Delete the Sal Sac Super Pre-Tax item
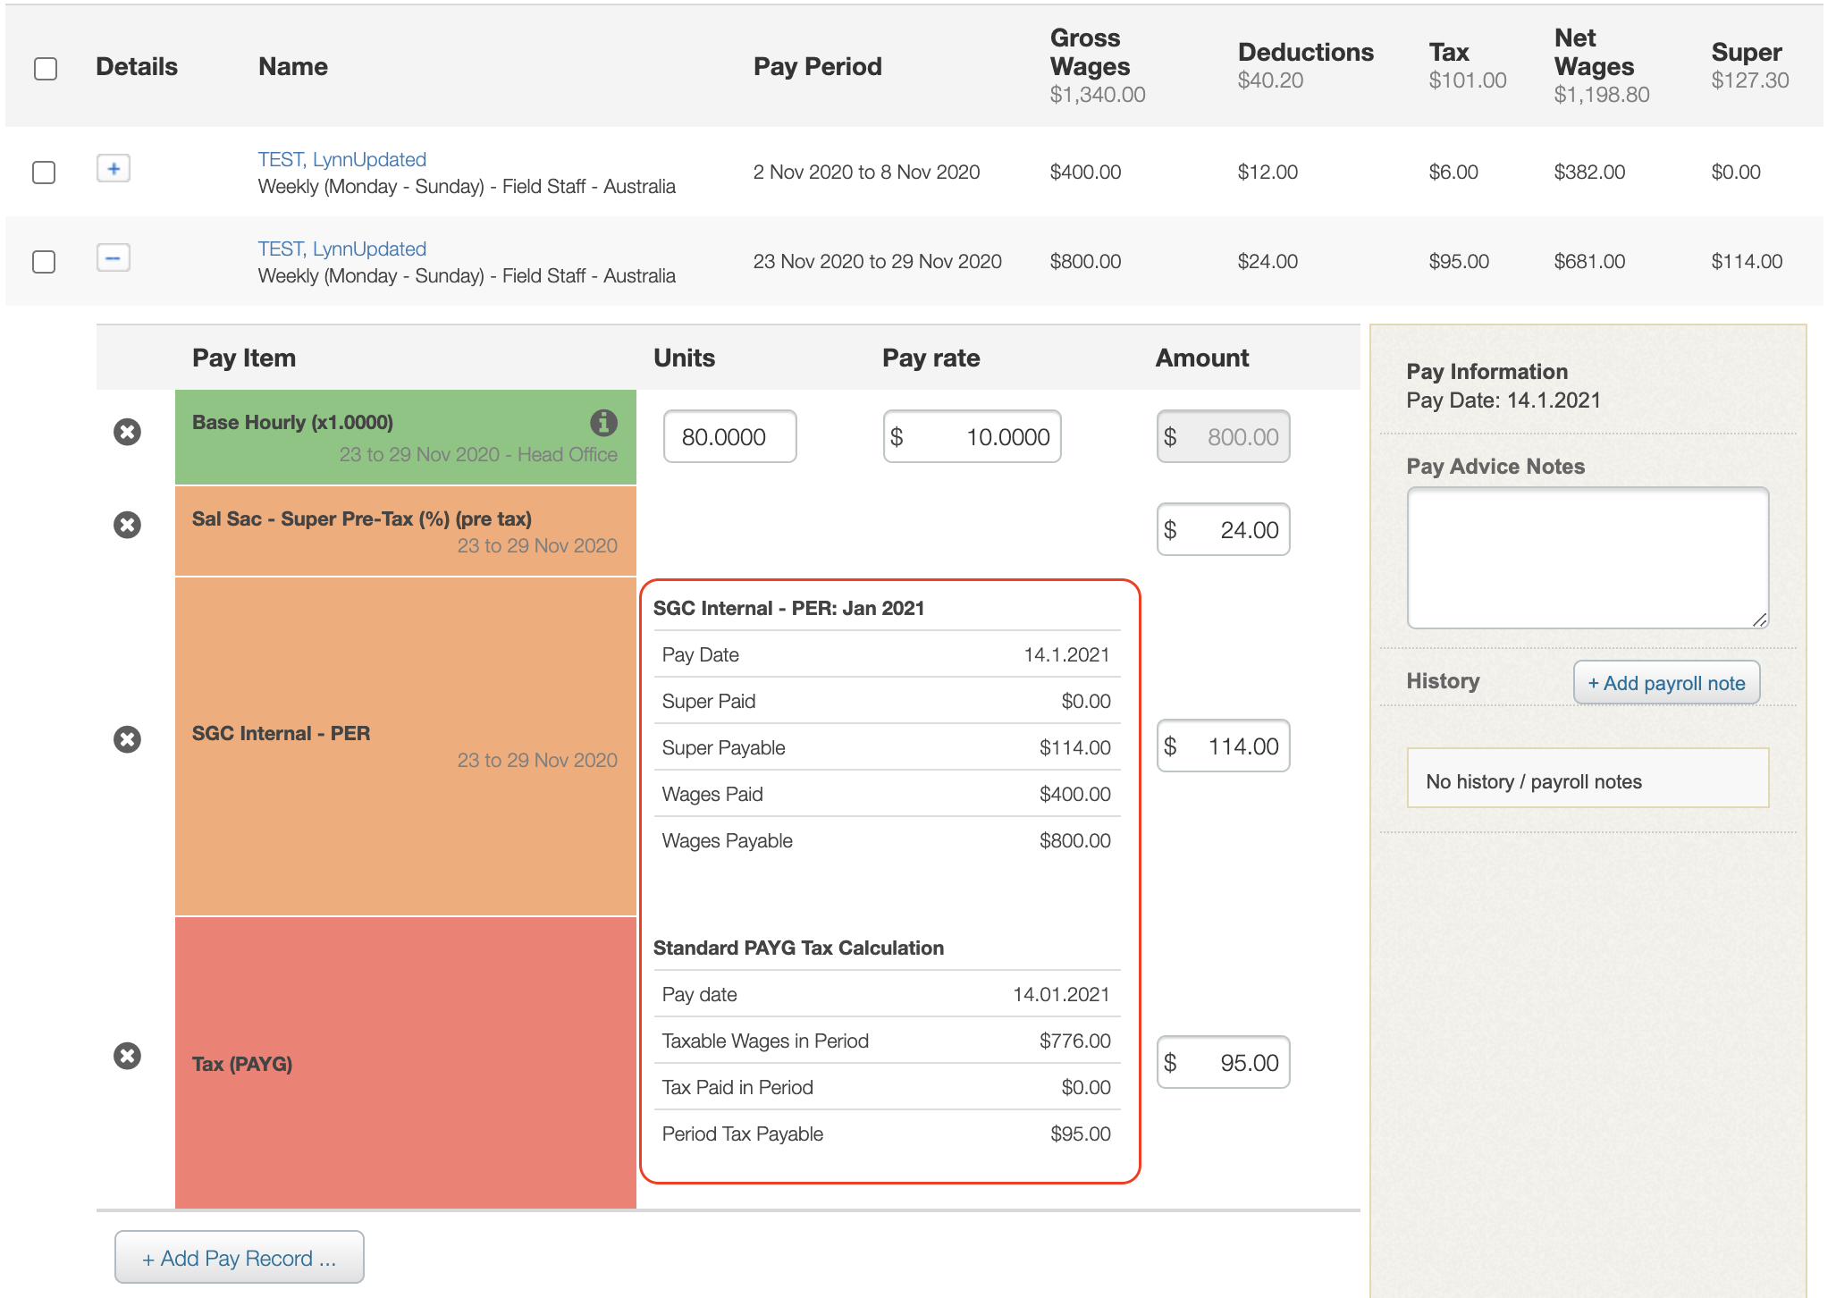 pyautogui.click(x=127, y=525)
